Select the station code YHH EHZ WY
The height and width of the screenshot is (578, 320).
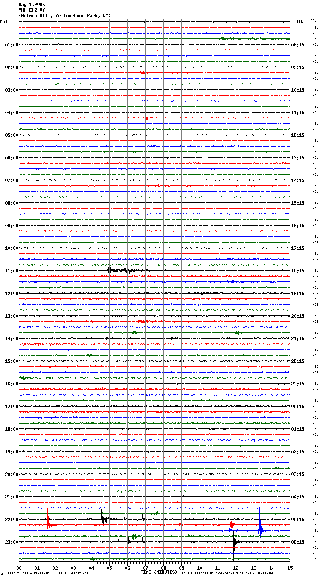click(x=32, y=10)
